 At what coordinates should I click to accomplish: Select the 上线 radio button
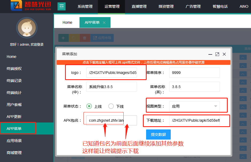coord(89,106)
